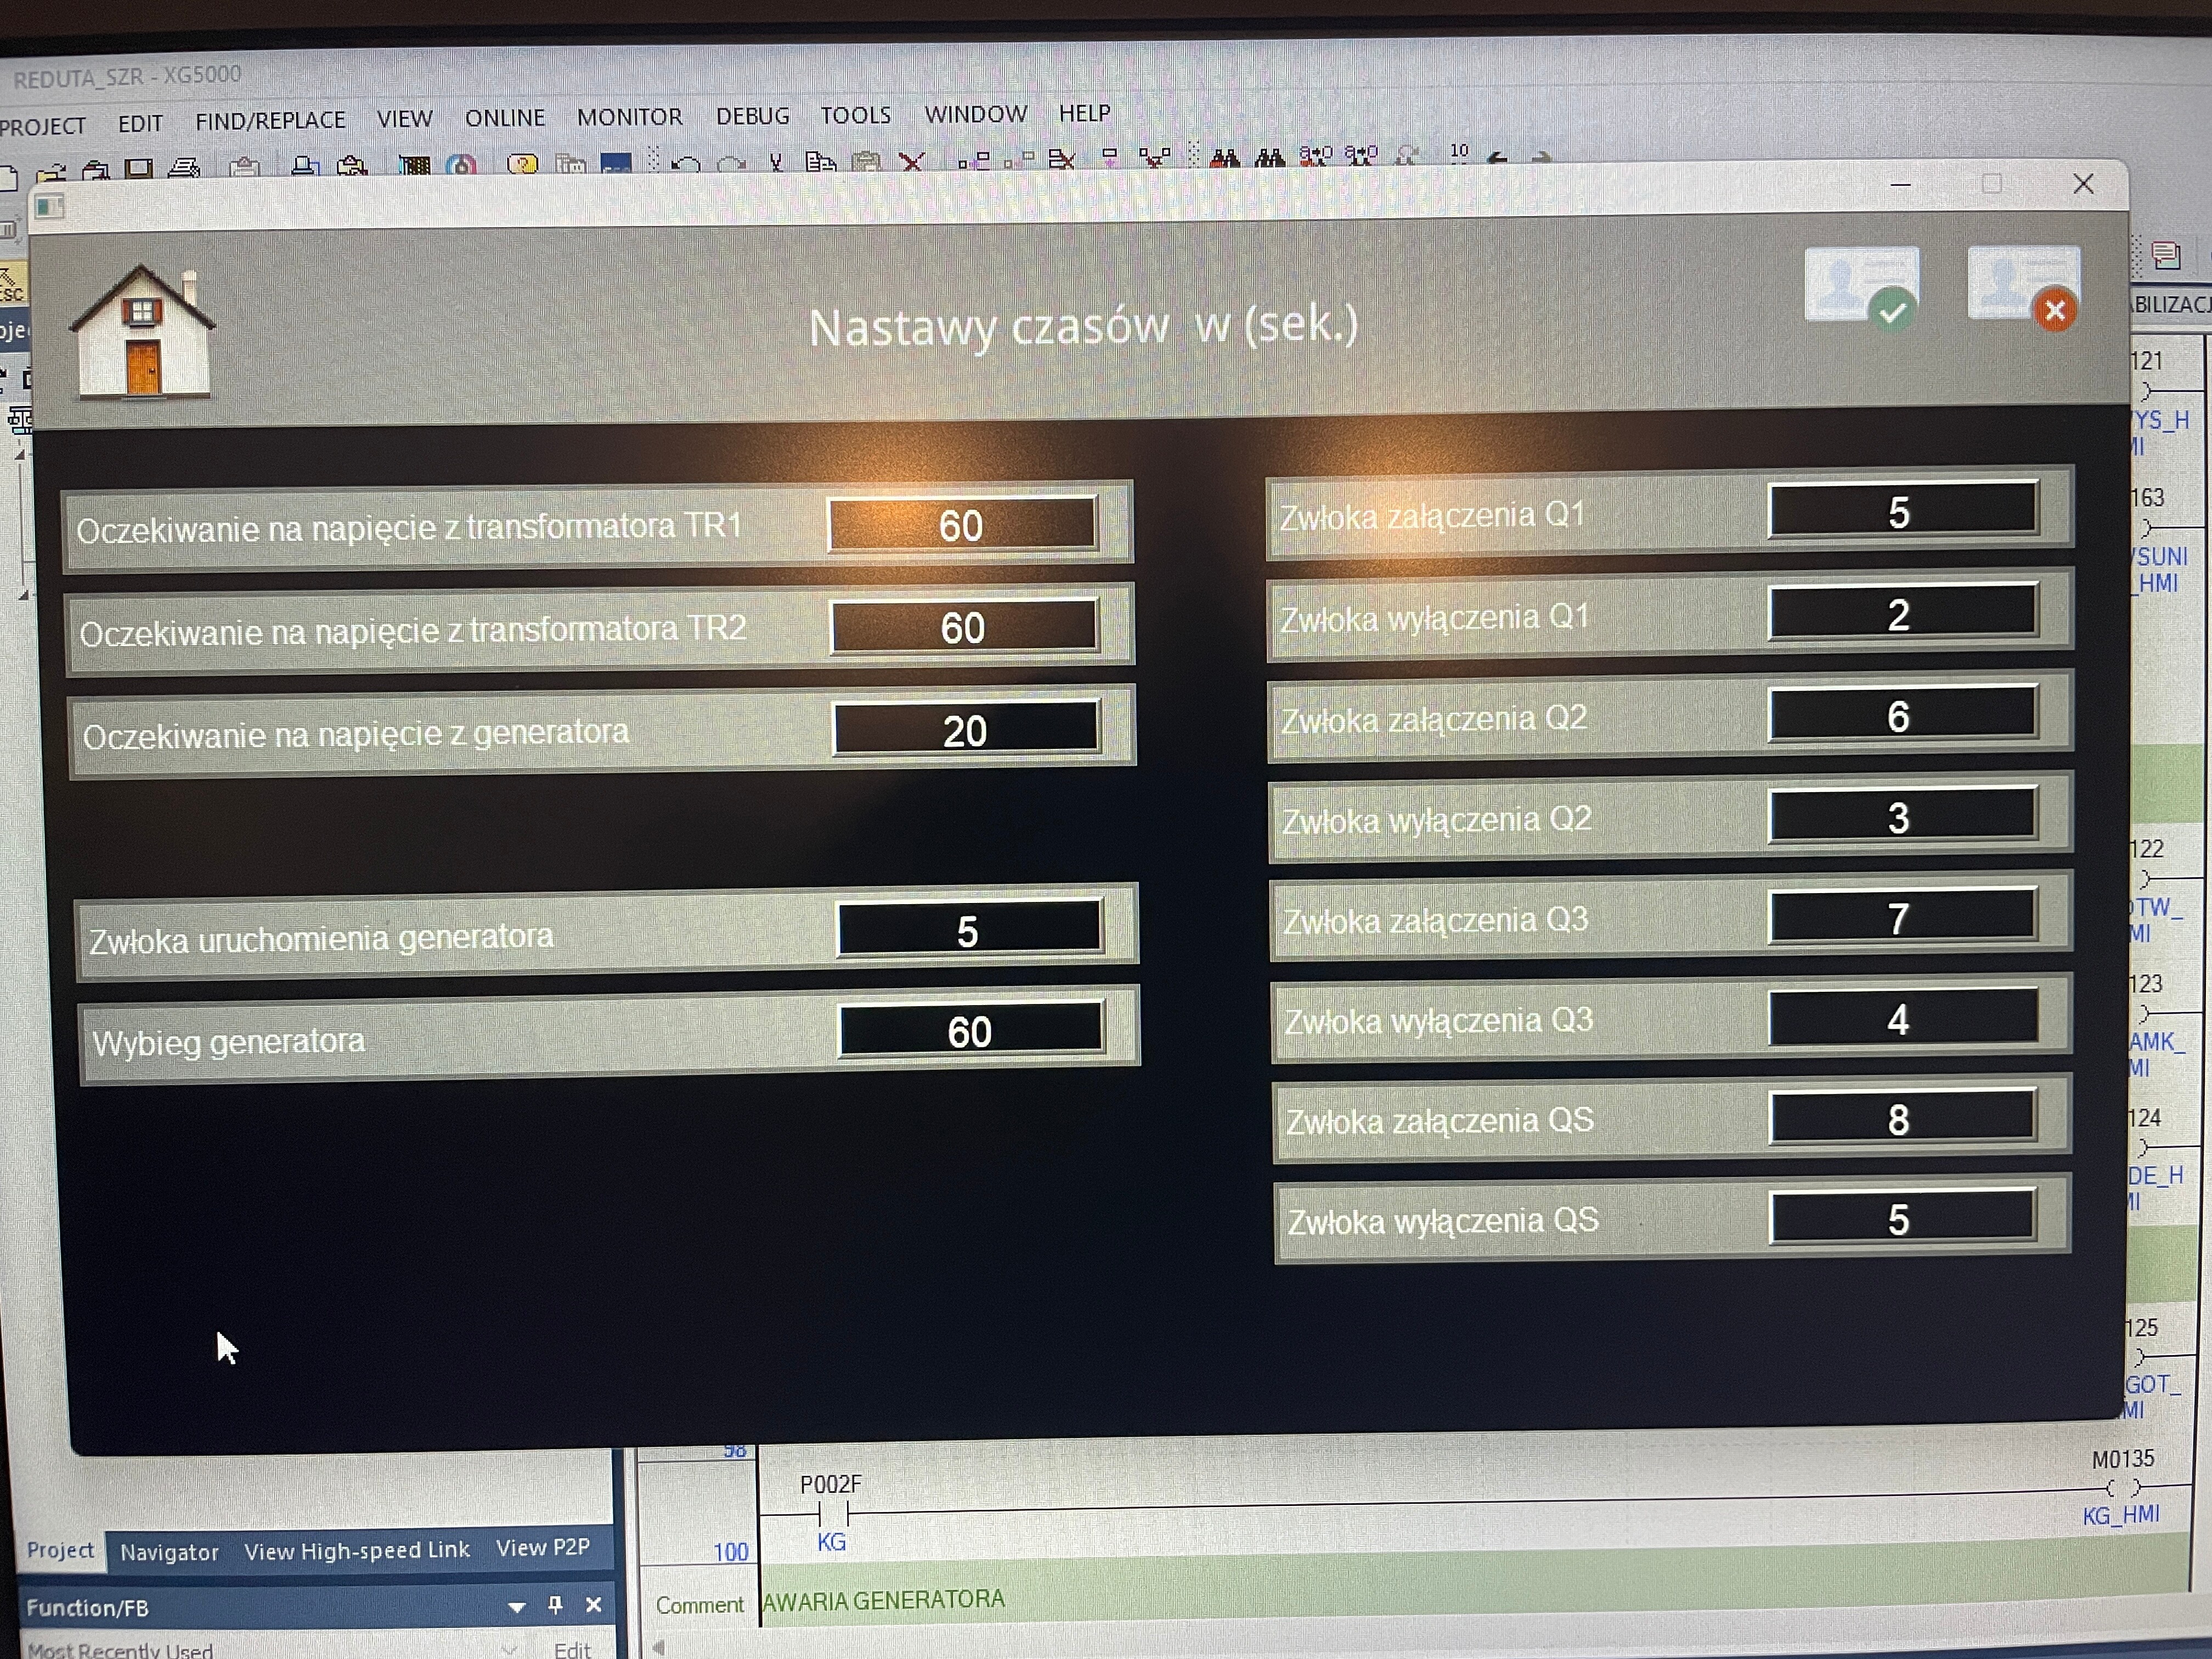Close the Function/FB panel

pyautogui.click(x=594, y=1605)
